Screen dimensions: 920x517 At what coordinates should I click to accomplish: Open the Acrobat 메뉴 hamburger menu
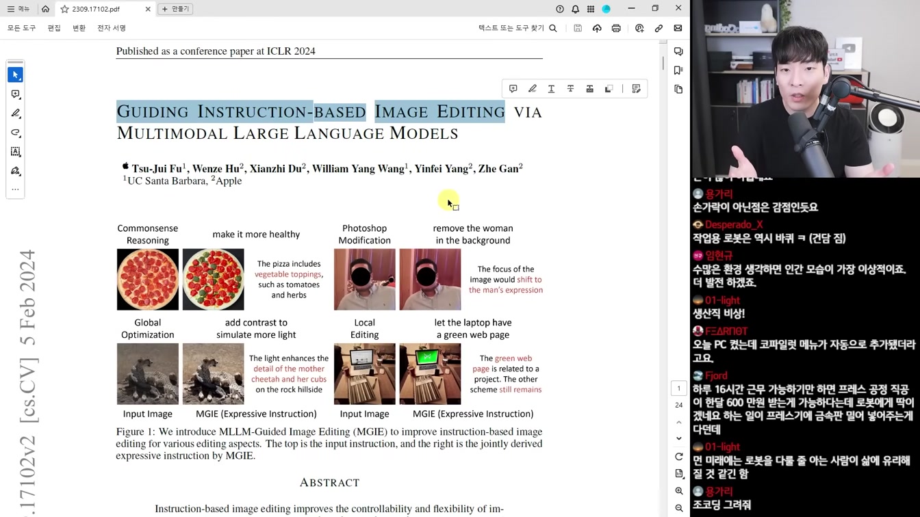18,9
